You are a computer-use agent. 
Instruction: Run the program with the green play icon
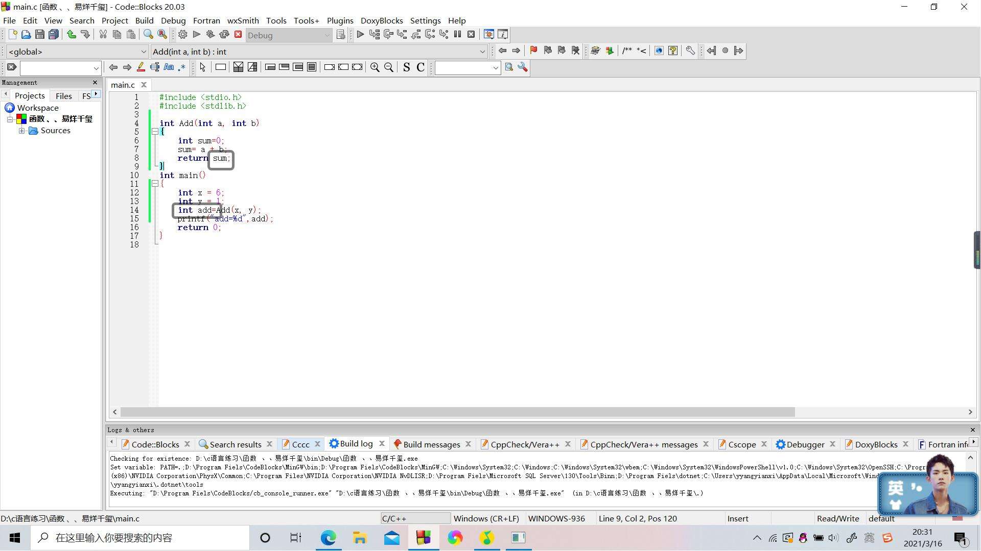point(197,35)
